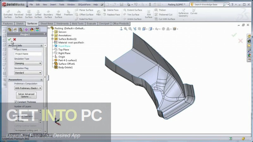Collapse the Project Info section
This screenshot has width=253, height=142.
pyautogui.click(x=41, y=46)
